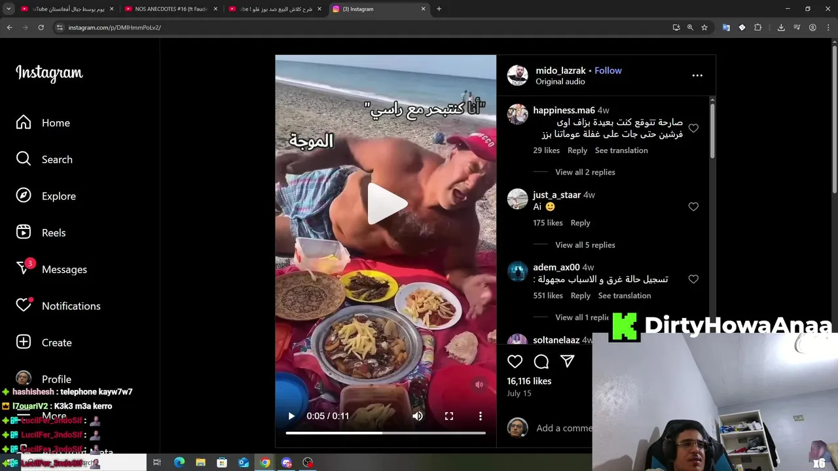
Task: Reply to happiness.ma6's comment
Action: pos(577,150)
